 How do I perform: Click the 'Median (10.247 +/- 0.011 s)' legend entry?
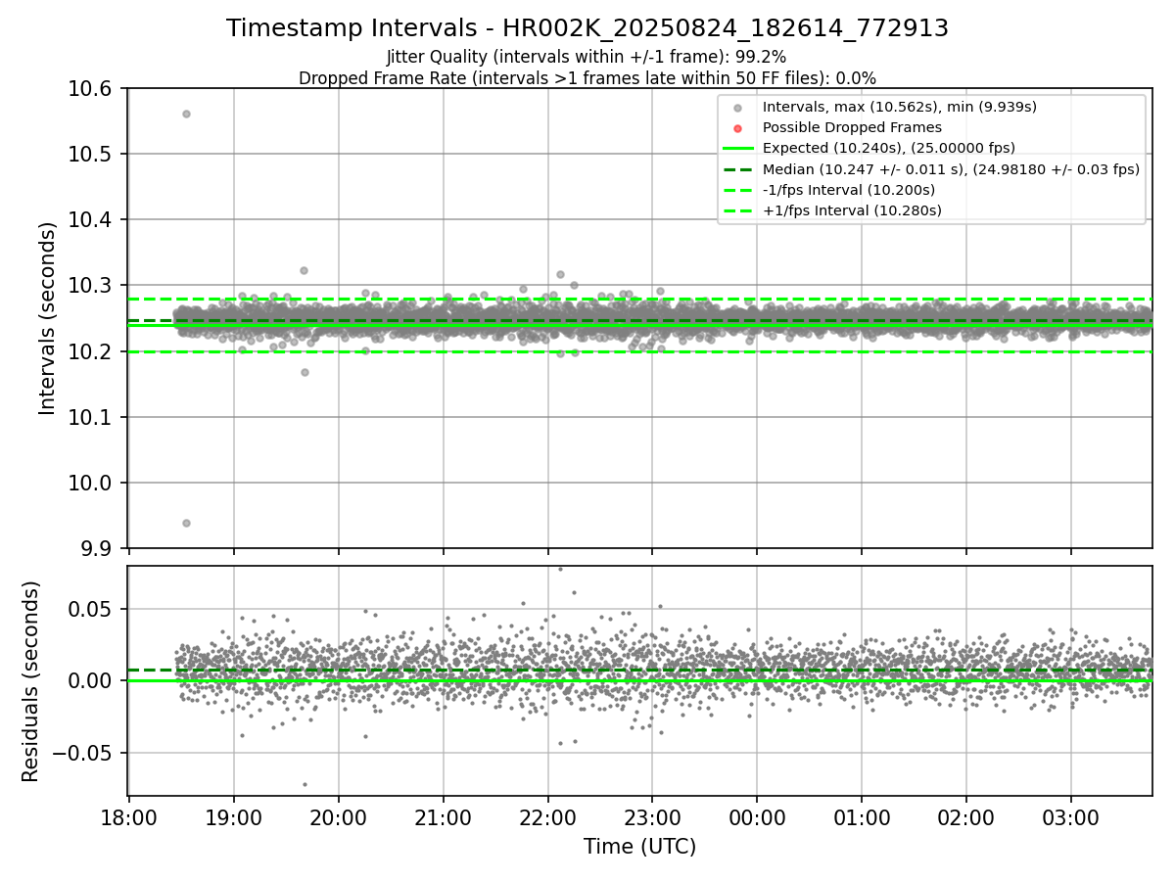(x=951, y=169)
